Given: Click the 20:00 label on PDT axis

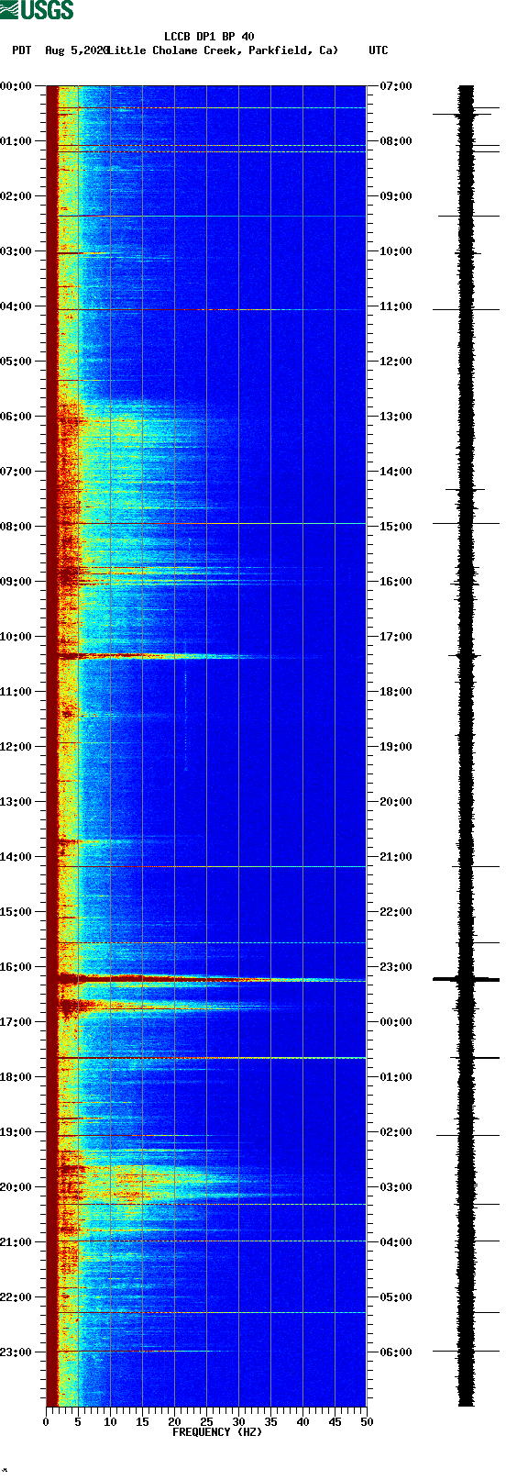Looking at the screenshot, I should pyautogui.click(x=16, y=1187).
